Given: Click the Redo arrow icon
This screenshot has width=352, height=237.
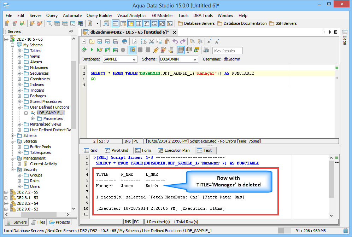Looking at the screenshot, I should coord(183,41).
